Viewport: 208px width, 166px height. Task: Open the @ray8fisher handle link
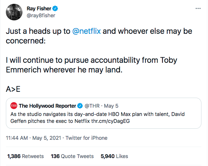[41, 15]
